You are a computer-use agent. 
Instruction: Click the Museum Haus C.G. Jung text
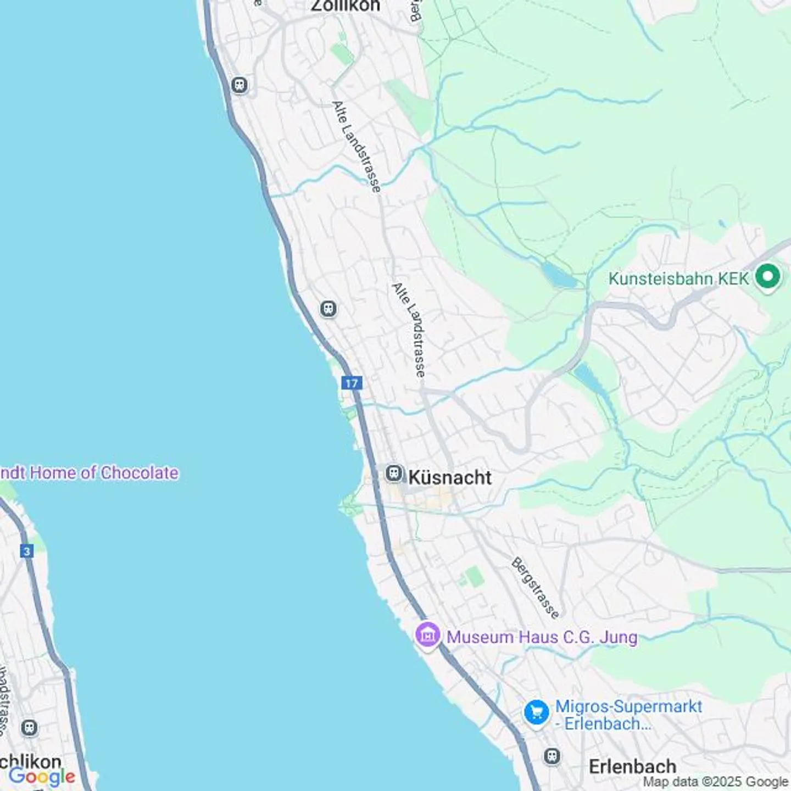click(542, 637)
